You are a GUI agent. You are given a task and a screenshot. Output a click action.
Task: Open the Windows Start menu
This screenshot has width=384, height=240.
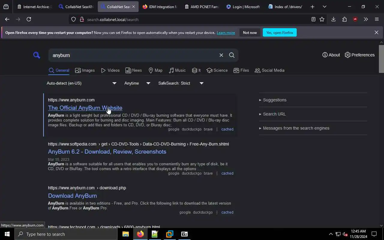[7, 234]
